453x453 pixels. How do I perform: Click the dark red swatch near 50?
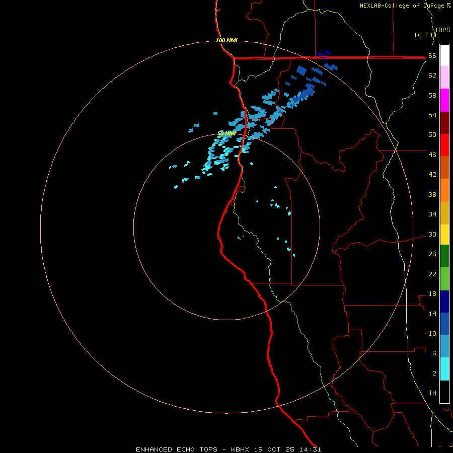[x=444, y=122]
